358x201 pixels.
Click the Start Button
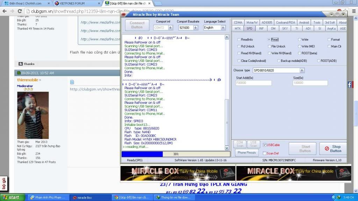pos(302,149)
